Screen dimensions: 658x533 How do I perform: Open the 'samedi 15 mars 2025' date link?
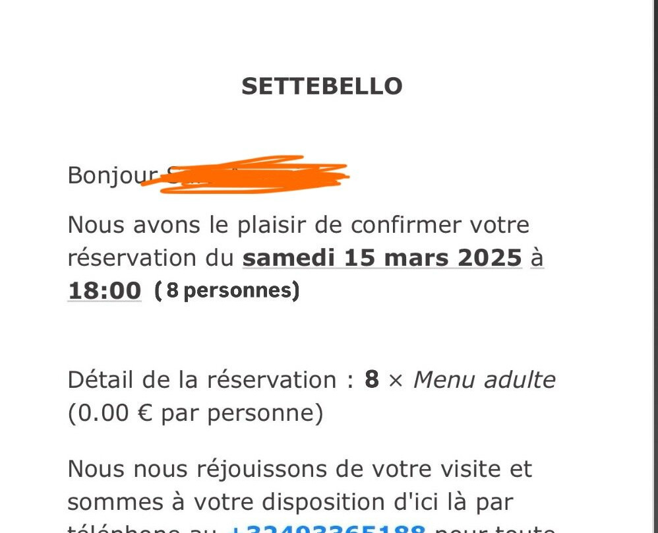tap(382, 257)
